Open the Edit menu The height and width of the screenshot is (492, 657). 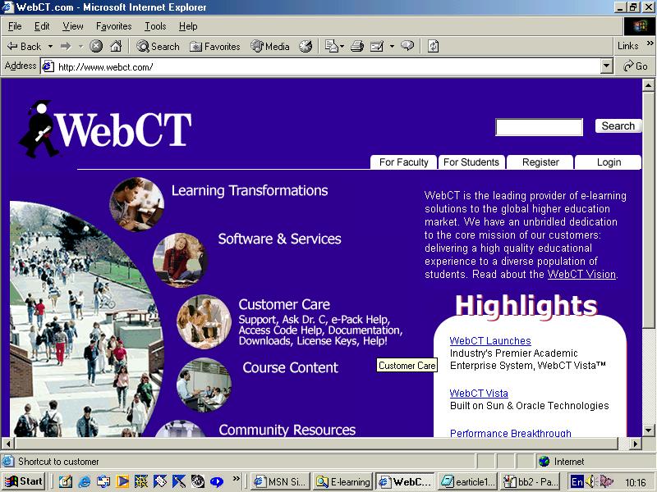[x=42, y=26]
